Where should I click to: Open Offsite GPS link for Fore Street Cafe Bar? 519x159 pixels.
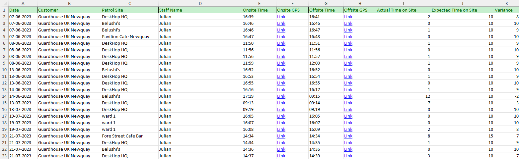point(348,136)
